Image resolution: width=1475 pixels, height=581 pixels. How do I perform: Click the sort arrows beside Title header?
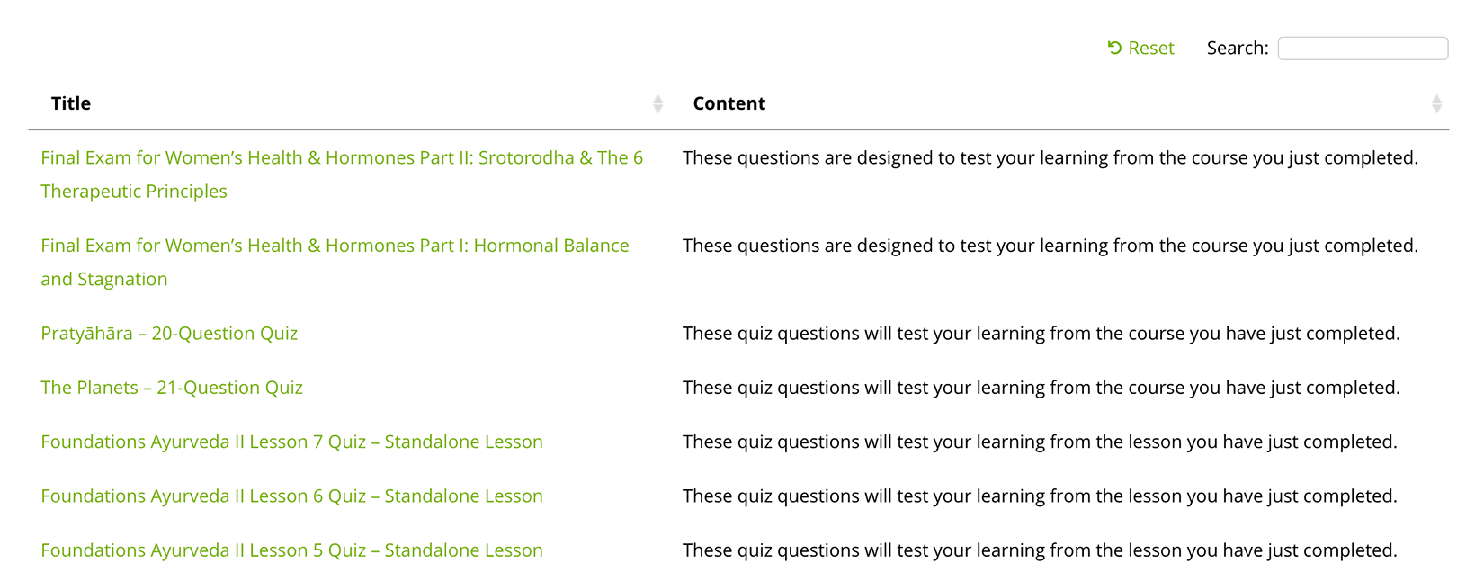point(657,103)
